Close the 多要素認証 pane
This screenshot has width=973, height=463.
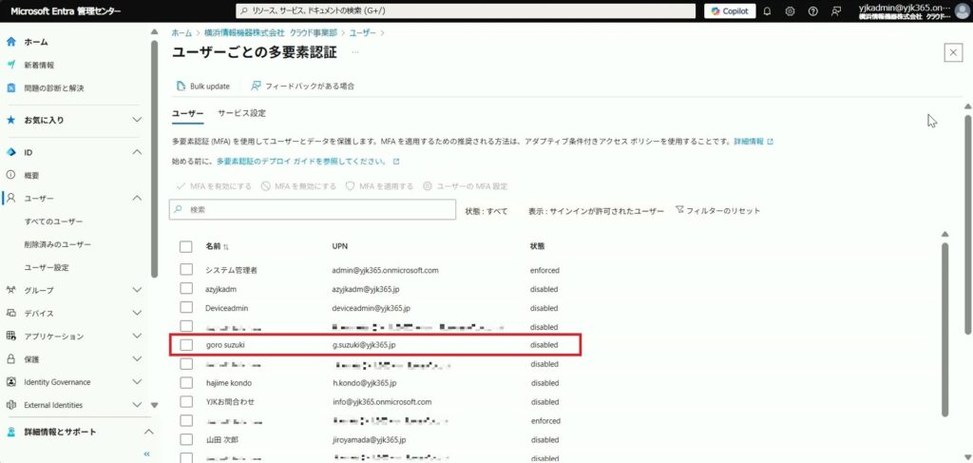953,52
